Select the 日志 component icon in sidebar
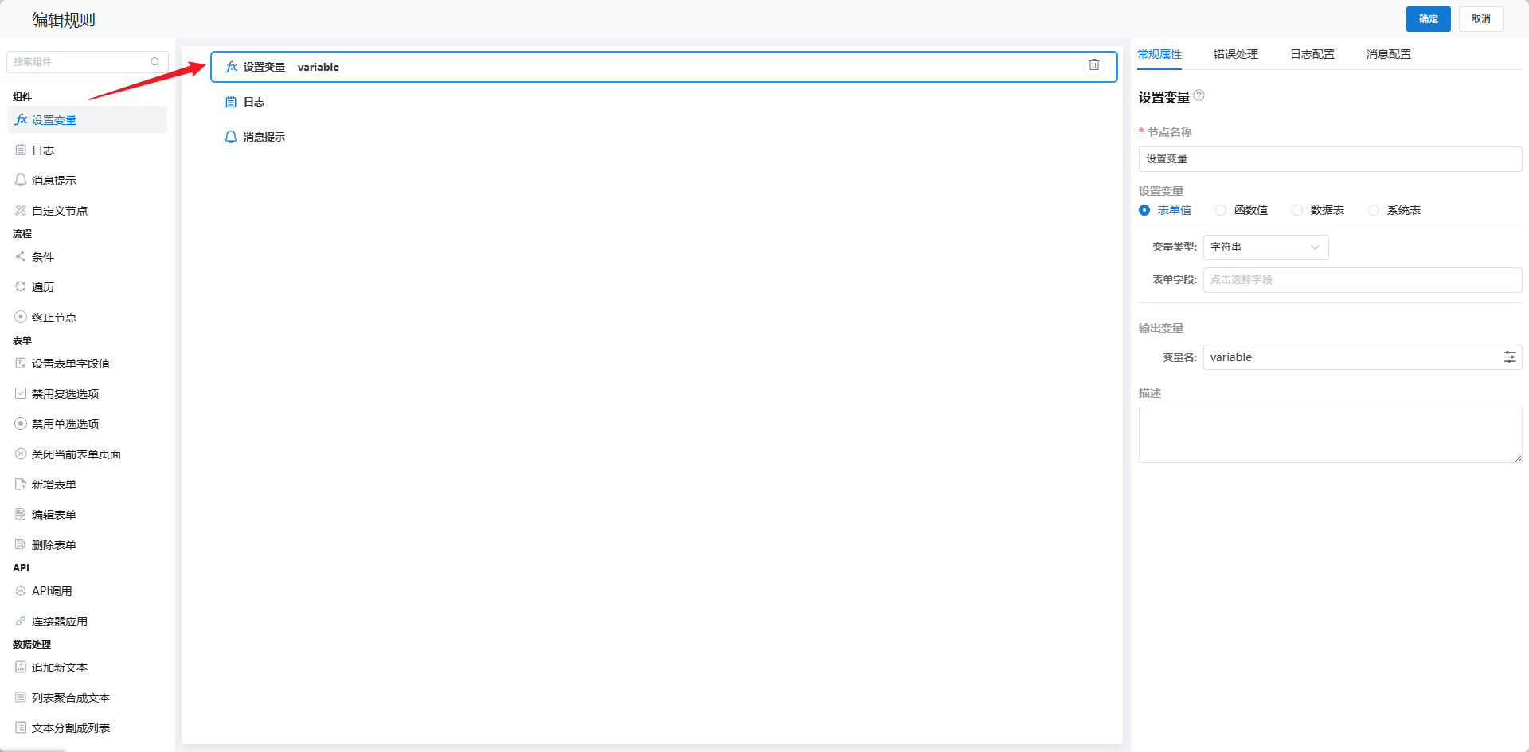This screenshot has width=1529, height=752. 21,150
